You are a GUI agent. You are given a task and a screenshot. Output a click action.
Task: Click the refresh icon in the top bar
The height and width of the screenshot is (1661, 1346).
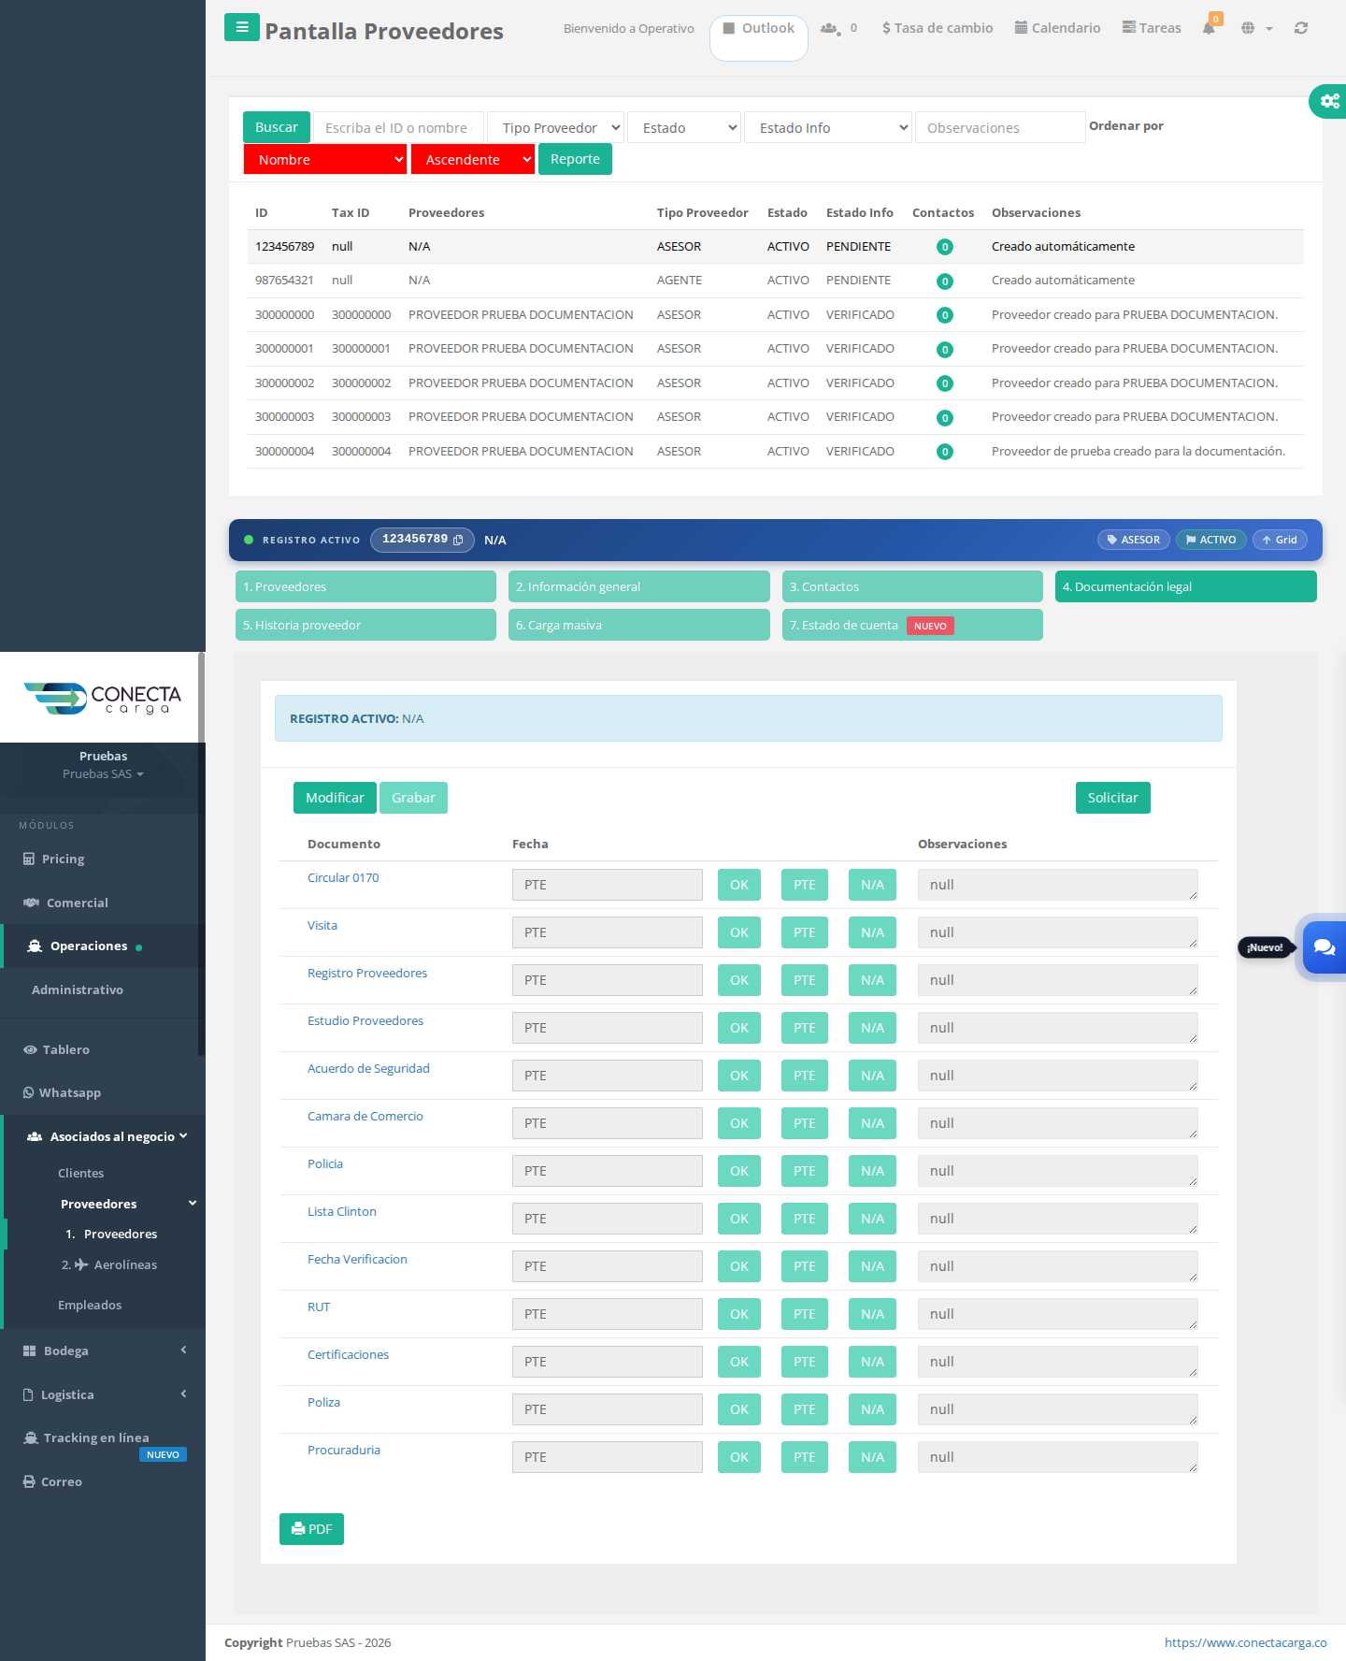tap(1301, 28)
